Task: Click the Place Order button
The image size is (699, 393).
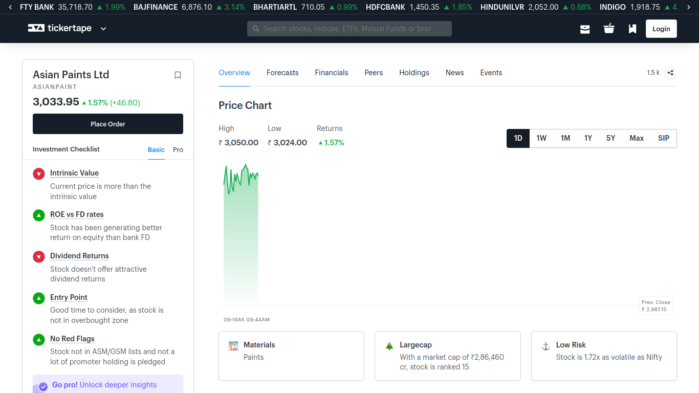Action: 108,124
